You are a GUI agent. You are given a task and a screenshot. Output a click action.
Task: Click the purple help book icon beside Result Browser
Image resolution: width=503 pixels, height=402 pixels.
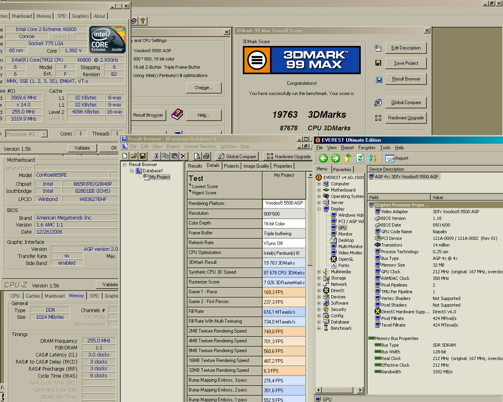(177, 115)
